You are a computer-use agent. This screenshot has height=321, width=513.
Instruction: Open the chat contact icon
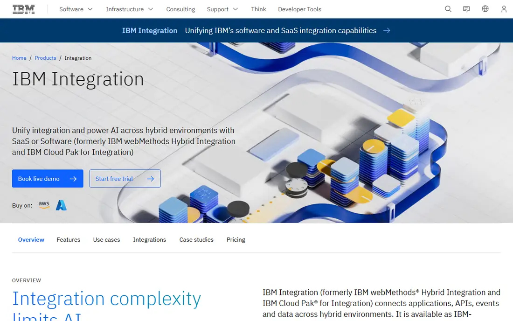click(x=466, y=9)
